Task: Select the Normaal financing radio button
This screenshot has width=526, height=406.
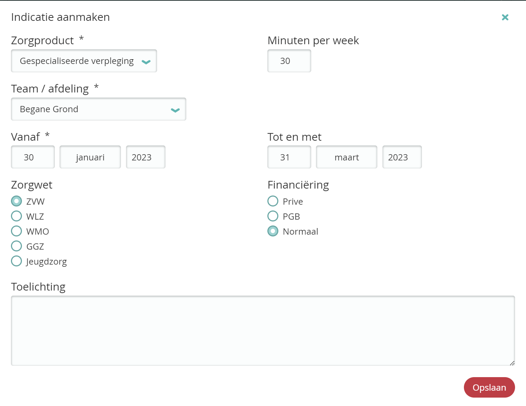Action: pos(273,231)
